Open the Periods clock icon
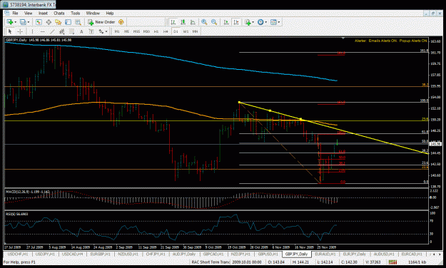Image resolution: width=446 pixels, height=268 pixels. tap(260, 22)
